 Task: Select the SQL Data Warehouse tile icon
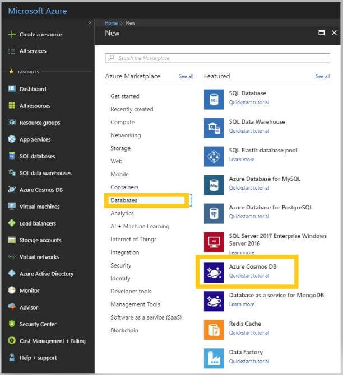tap(214, 128)
